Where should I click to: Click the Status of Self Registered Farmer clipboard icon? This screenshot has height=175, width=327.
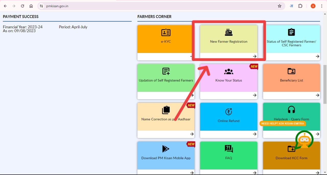click(x=291, y=32)
